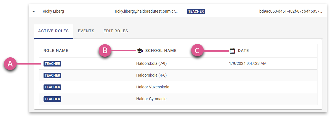Click Teacher badge for Haldor Gymnasie
333x117 pixels.
coord(53,99)
